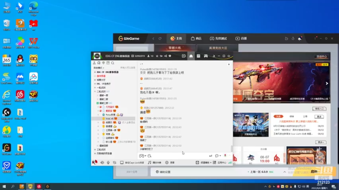Viewport: 339px width, 190px height.
Task: Expand the first trial channel group
Action: point(95,88)
